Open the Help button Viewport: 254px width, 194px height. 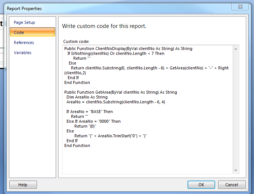pos(23,185)
